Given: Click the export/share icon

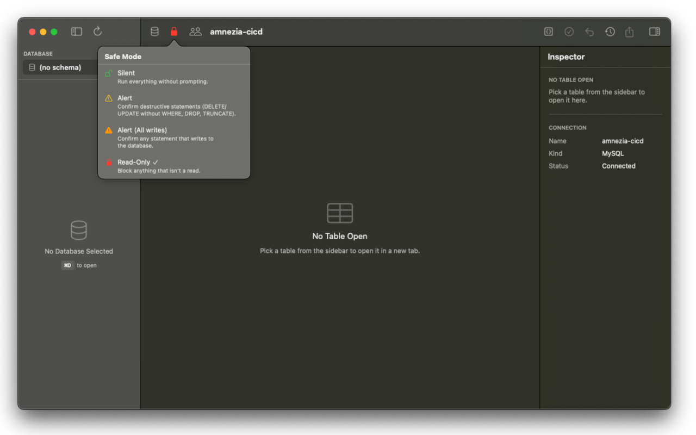Looking at the screenshot, I should pos(630,32).
